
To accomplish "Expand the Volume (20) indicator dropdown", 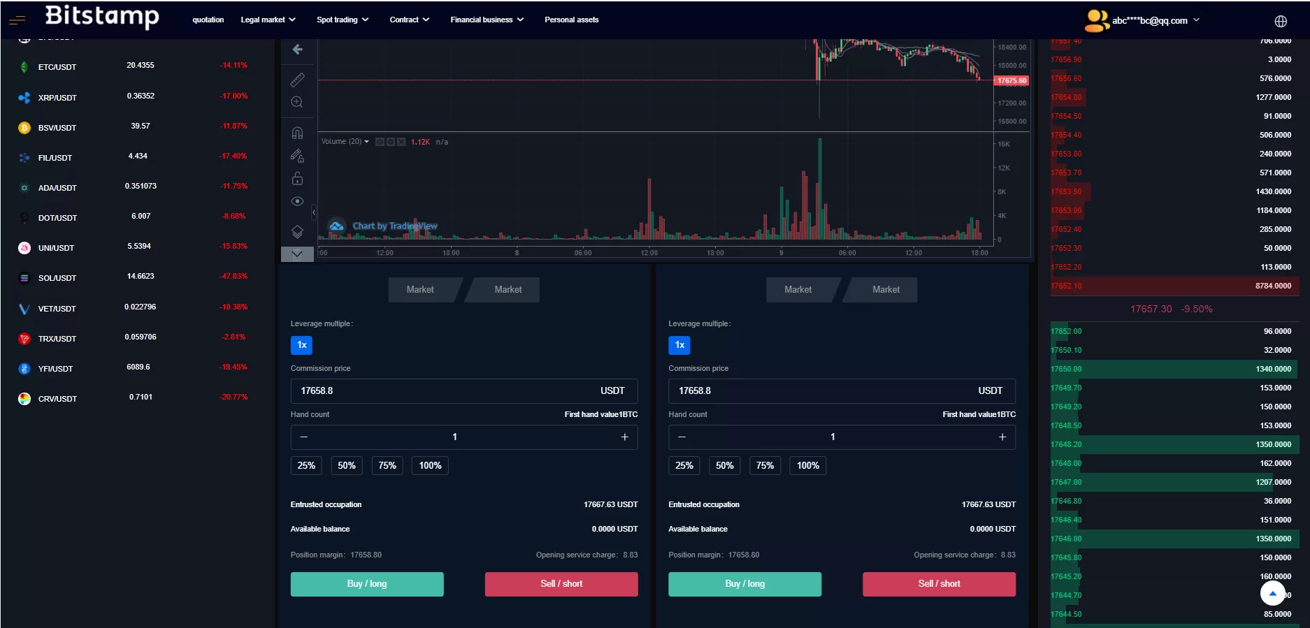I will pos(367,142).
